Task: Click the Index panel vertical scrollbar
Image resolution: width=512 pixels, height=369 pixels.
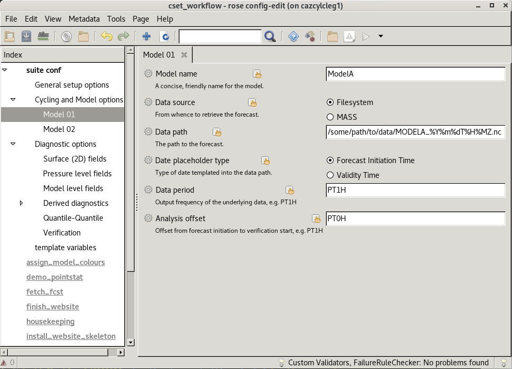Action: (130, 162)
